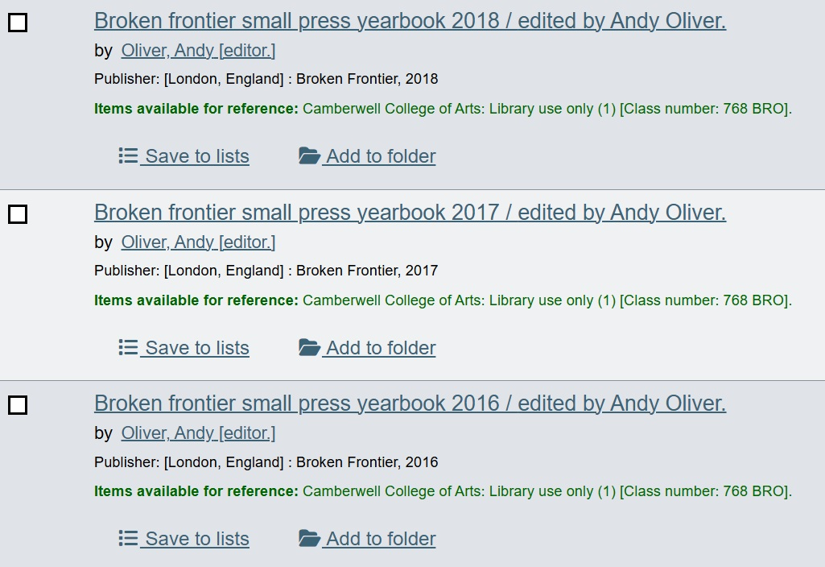Click list icon beside 2017 yearbook Save to lists

pyautogui.click(x=128, y=347)
